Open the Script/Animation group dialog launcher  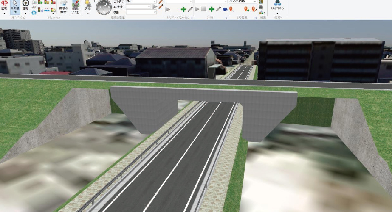click(x=192, y=18)
